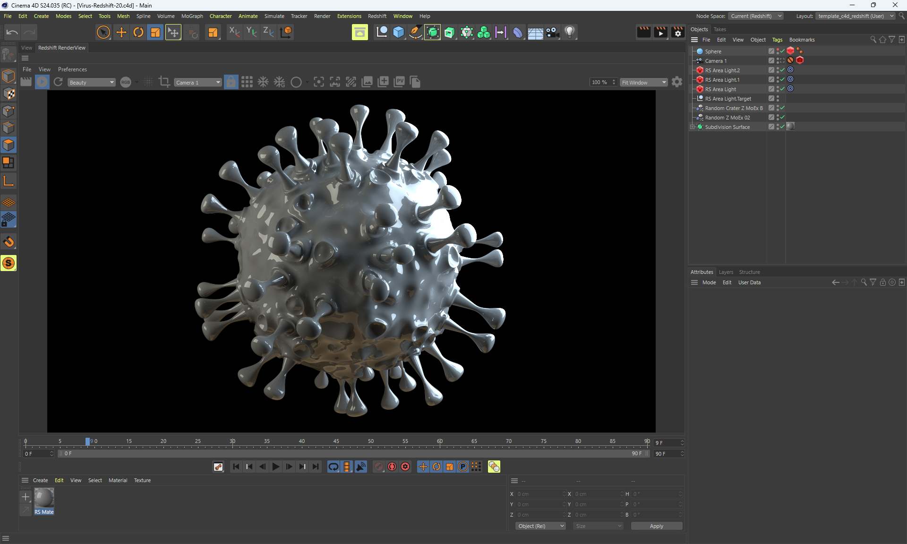907x544 pixels.
Task: Toggle enable checkmark for RS Area Light.2
Action: pos(782,70)
